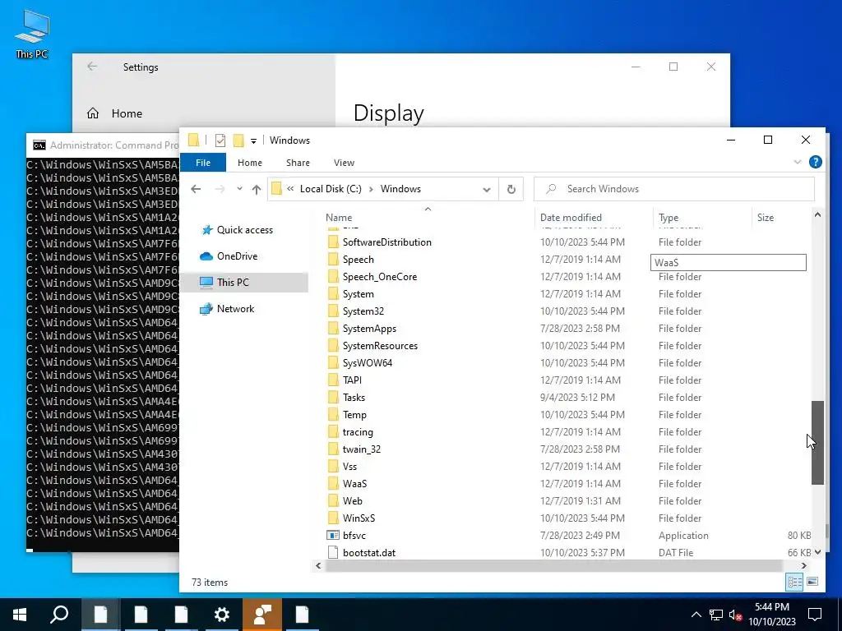
Task: Select the Speech folder icon
Action: tap(333, 260)
